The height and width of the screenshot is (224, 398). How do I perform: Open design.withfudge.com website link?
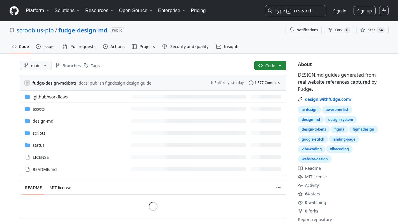click(x=328, y=99)
